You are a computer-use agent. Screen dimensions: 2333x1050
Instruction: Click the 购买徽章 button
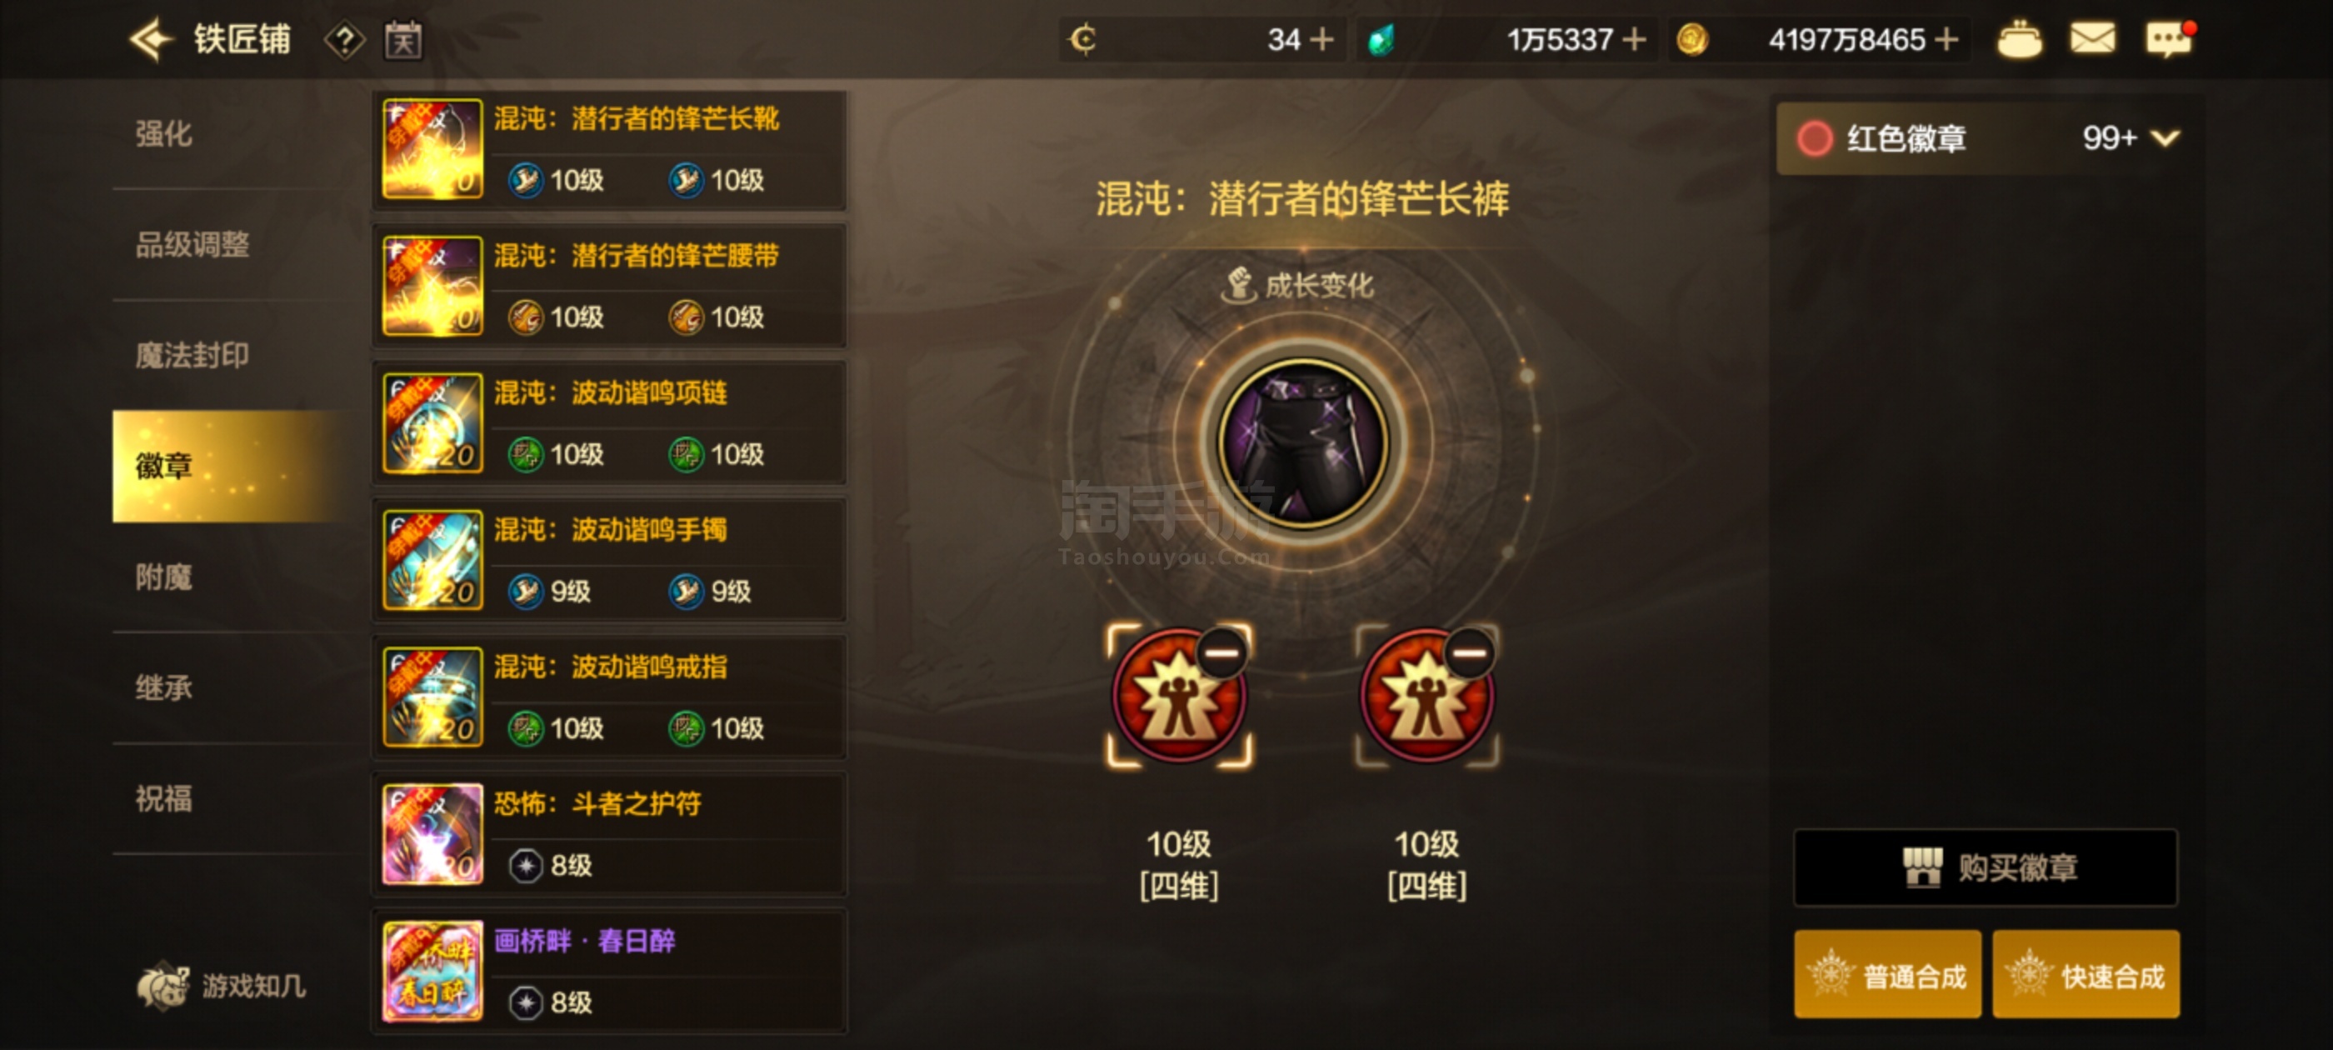(1986, 867)
